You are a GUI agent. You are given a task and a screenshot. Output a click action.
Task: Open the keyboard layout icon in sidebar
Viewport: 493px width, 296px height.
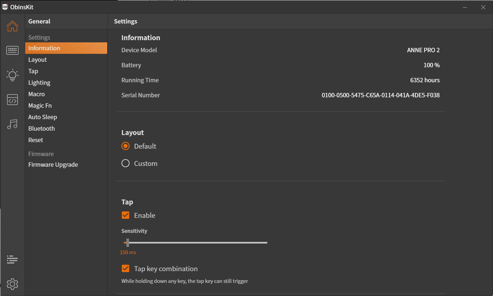13,50
